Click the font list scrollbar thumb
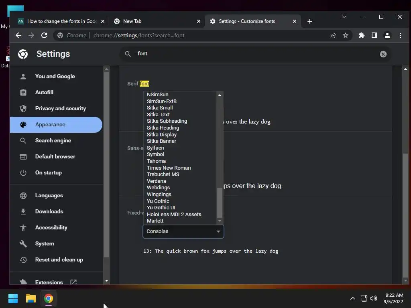Viewport: 411px width, 308px height. coord(220,203)
